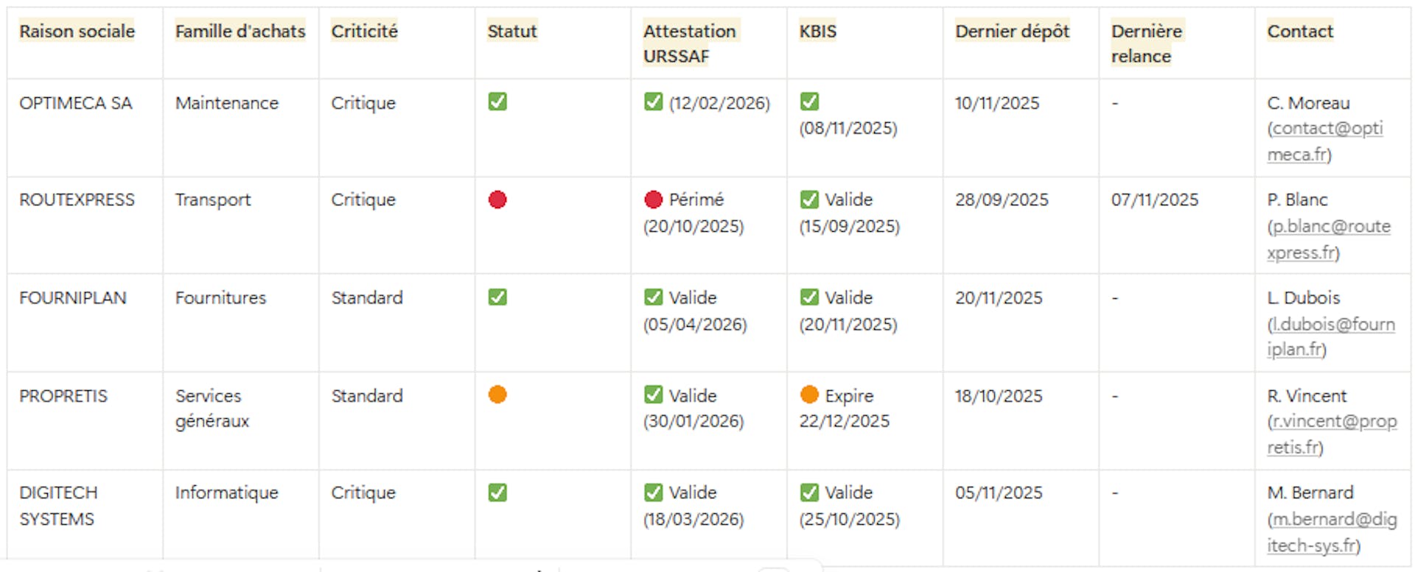Click OPTIMECA SA green status checkmark
The image size is (1415, 572).
[497, 102]
